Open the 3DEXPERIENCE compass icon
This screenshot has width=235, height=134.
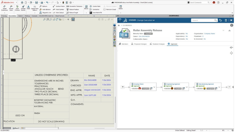pos(120,20)
